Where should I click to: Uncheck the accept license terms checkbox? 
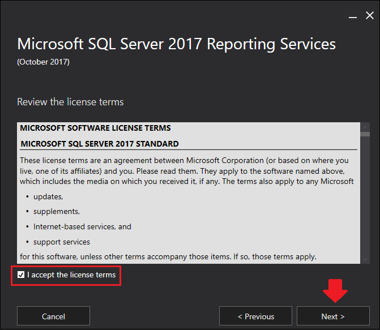point(21,275)
